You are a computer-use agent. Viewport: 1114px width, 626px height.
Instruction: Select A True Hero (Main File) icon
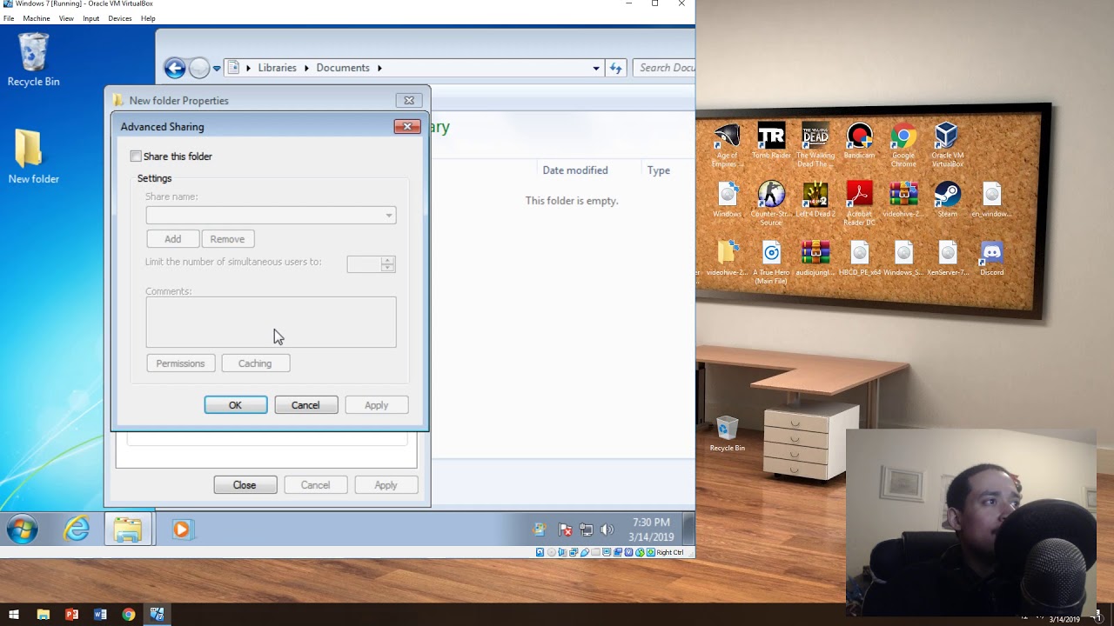[771, 263]
